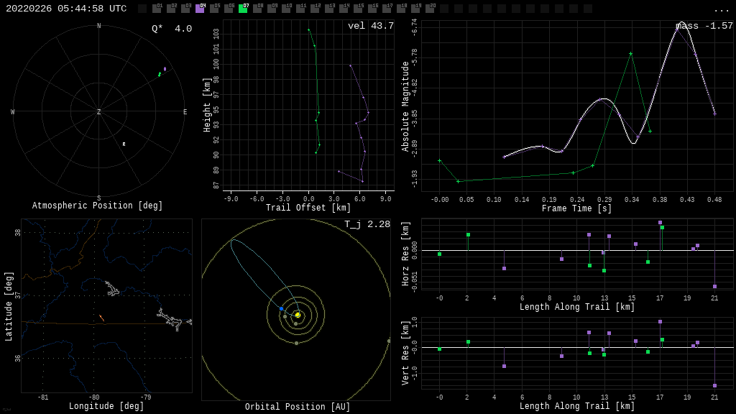Click the red meteor track on map
Screen dimensions: 736x414
[x=101, y=318]
